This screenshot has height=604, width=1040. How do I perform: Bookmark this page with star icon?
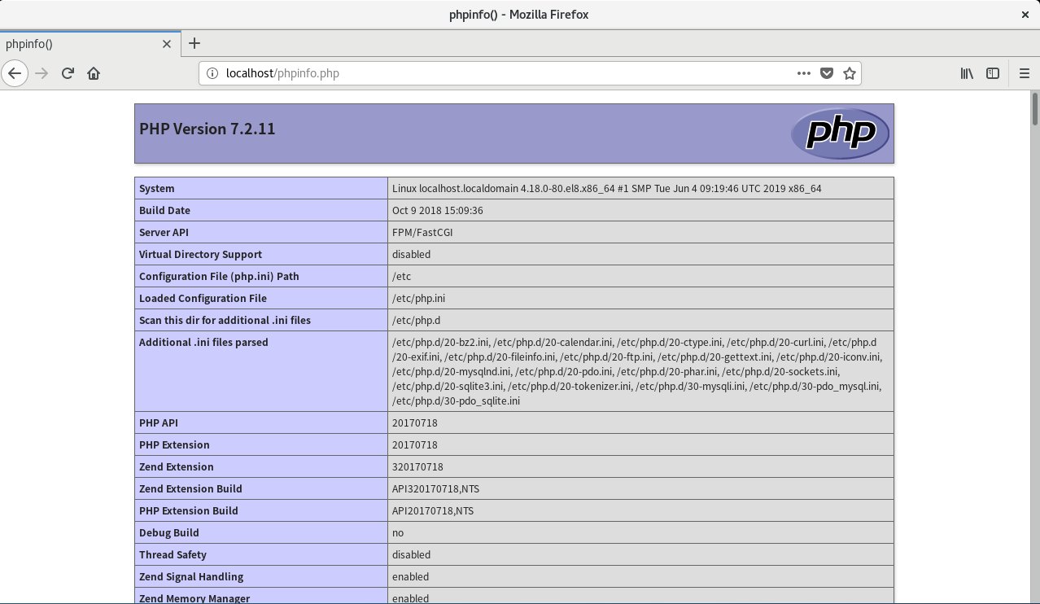tap(850, 73)
